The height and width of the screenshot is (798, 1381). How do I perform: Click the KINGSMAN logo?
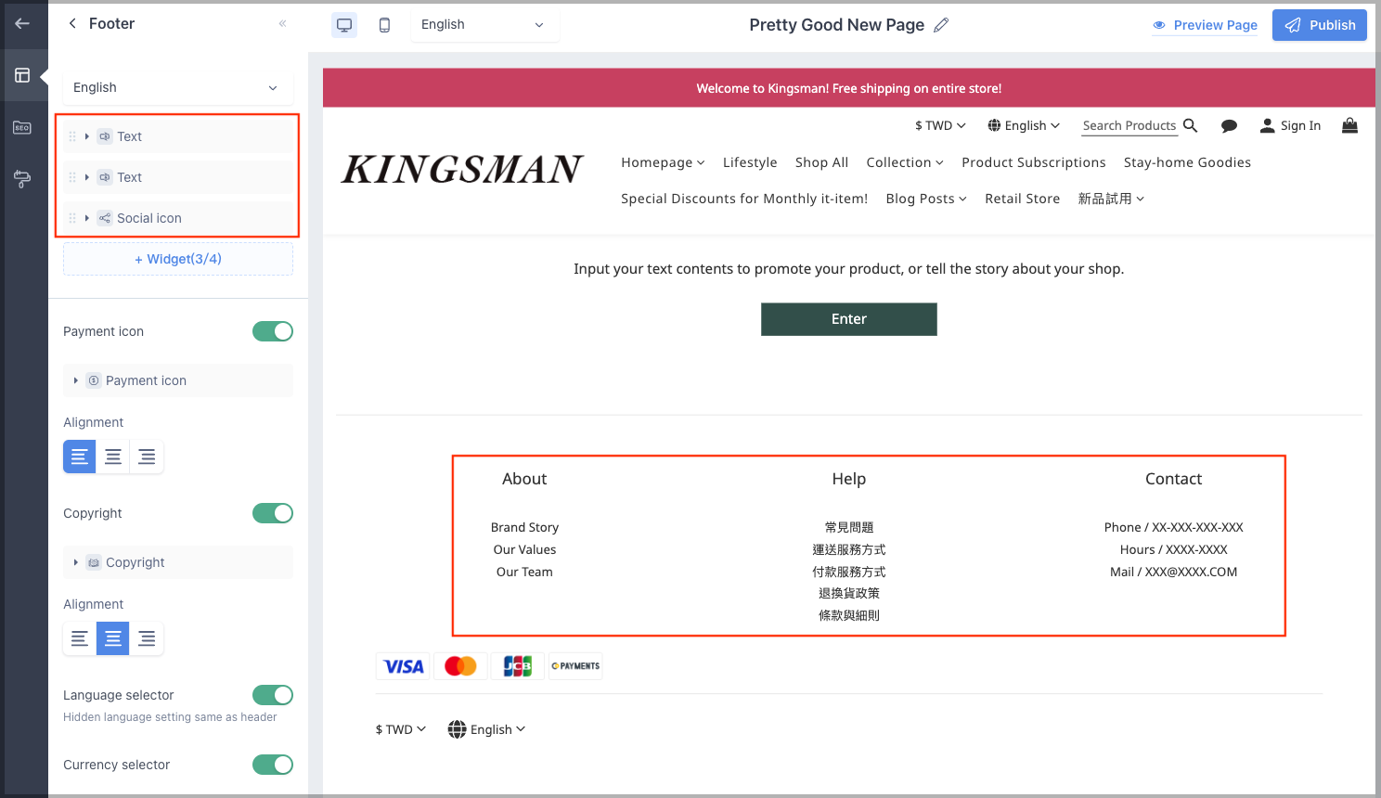tap(462, 169)
